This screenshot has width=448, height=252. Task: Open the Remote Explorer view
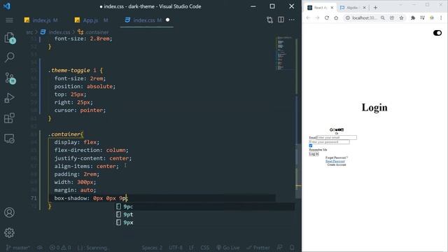tap(9, 139)
